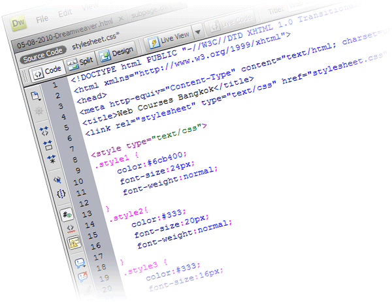Click line number 1 in the gutter
The height and width of the screenshot is (302, 392).
coord(55,85)
